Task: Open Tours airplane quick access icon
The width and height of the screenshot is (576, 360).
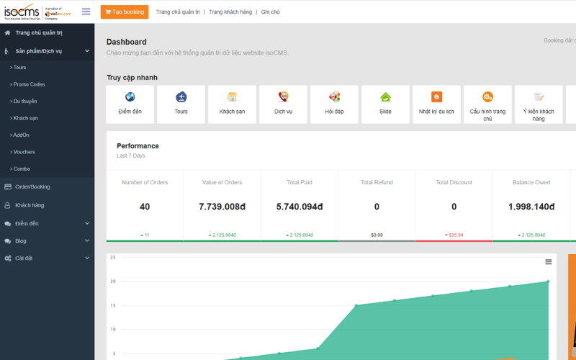Action: [x=181, y=97]
